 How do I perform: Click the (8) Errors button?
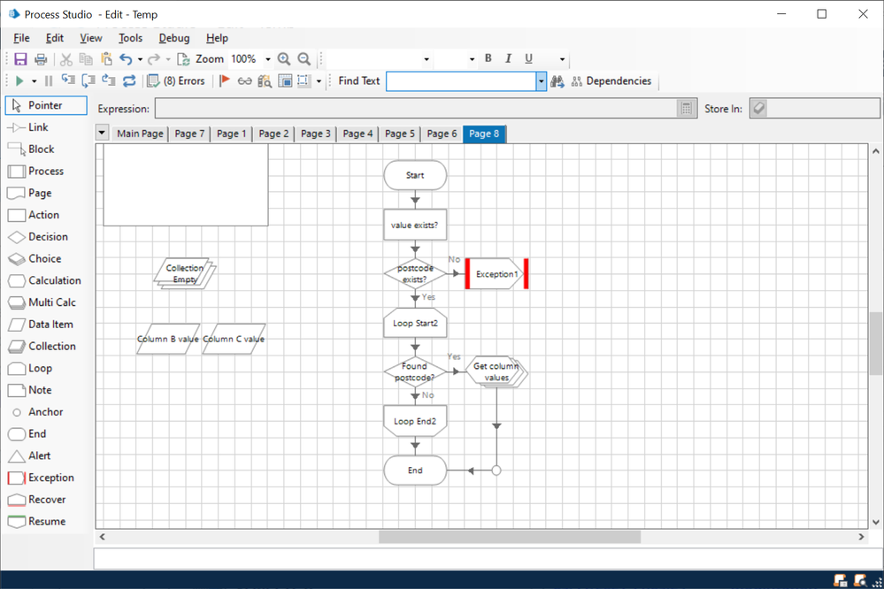tap(176, 81)
